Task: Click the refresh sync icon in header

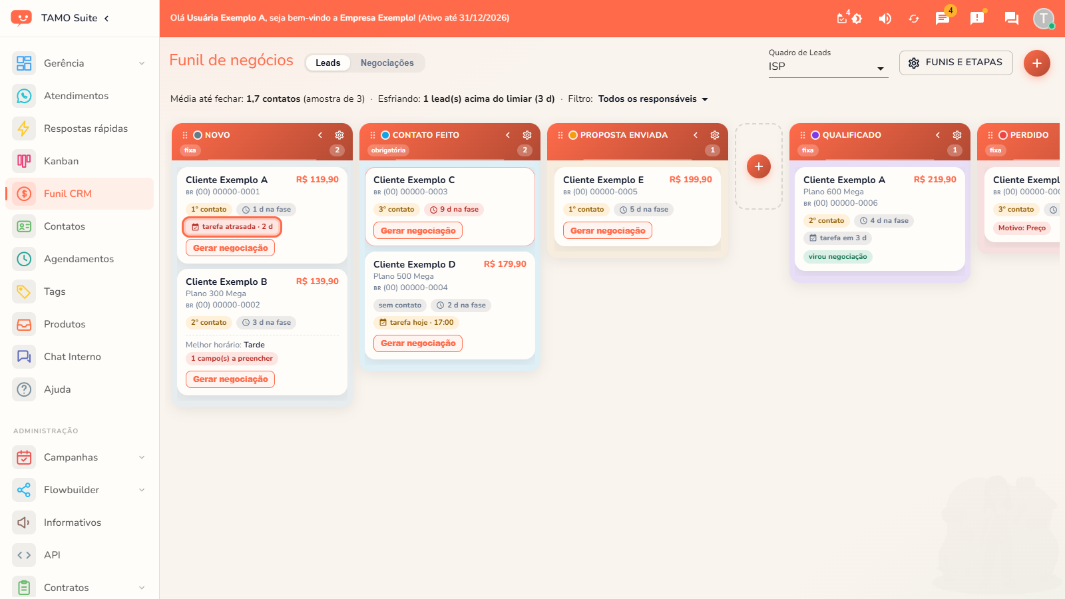Action: click(914, 19)
